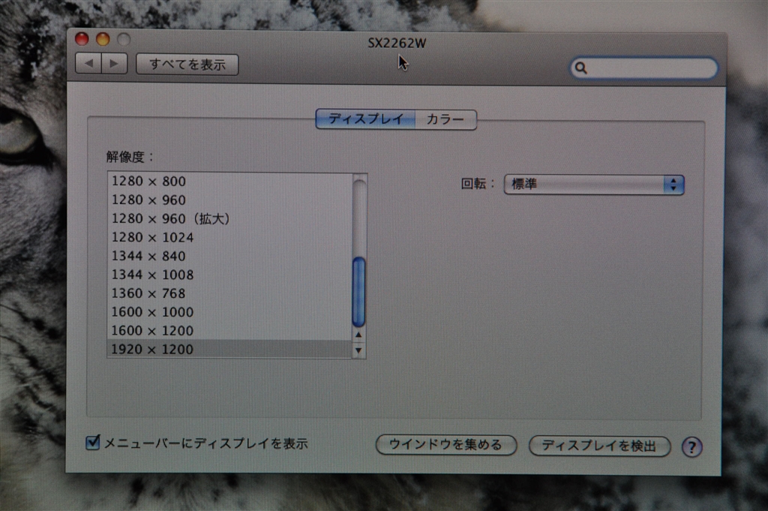Click inside the search input field
768x511 pixels.
click(644, 68)
